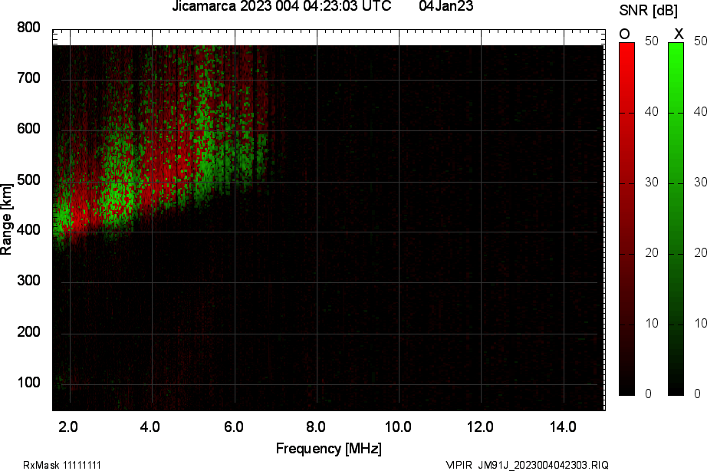Click the 2.0 frequency tick label
The width and height of the screenshot is (707, 471).
69,427
